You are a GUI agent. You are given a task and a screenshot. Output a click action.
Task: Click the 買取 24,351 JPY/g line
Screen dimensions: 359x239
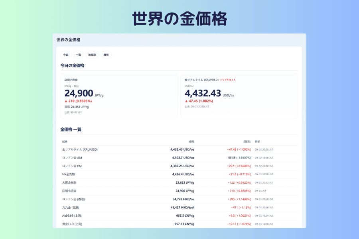tap(77, 107)
